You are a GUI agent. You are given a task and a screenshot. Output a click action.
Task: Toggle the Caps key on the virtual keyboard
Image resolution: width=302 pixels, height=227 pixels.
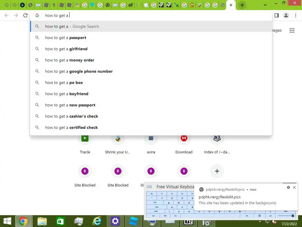[x=157, y=207]
